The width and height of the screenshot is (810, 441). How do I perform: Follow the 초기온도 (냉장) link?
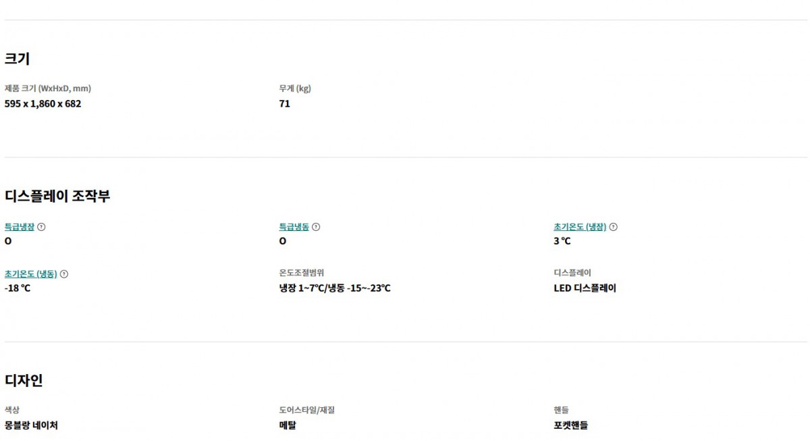(x=580, y=227)
